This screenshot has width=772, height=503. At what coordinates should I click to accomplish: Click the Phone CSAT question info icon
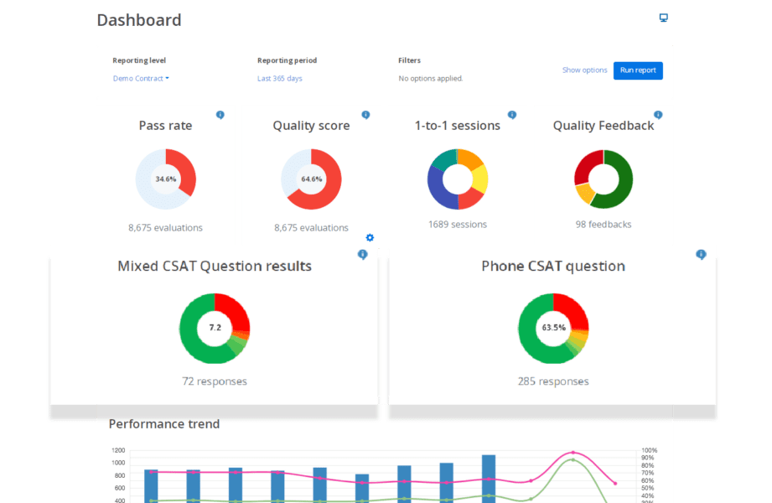[702, 255]
